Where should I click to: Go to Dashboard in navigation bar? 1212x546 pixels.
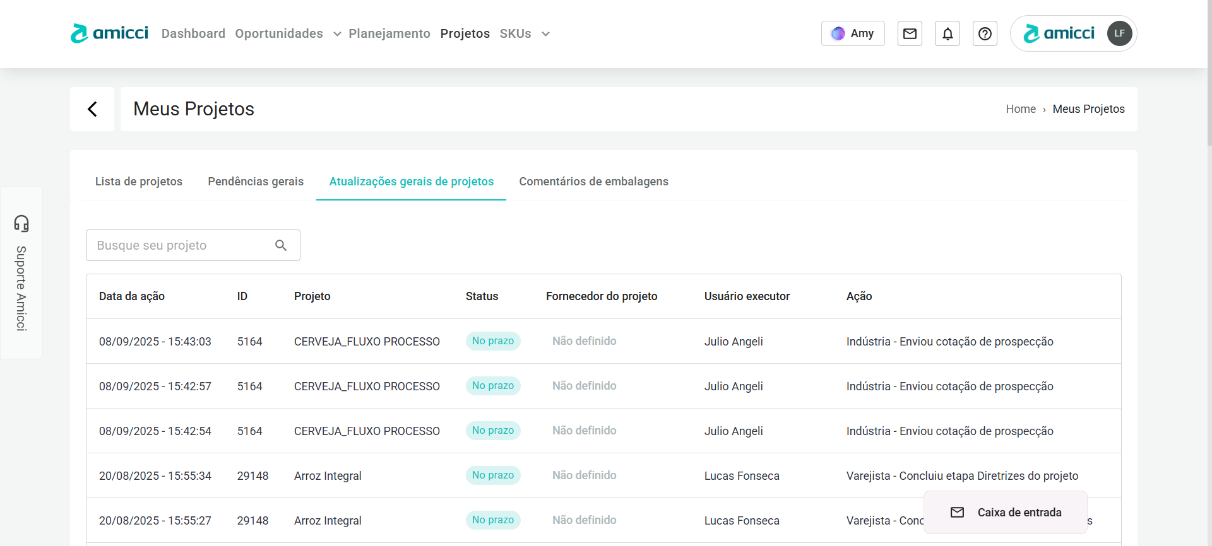coord(193,33)
